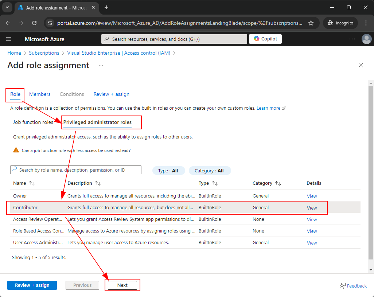Image resolution: width=374 pixels, height=297 pixels.
Task: Click the scrollbar down arrow
Action: pyautogui.click(x=371, y=270)
